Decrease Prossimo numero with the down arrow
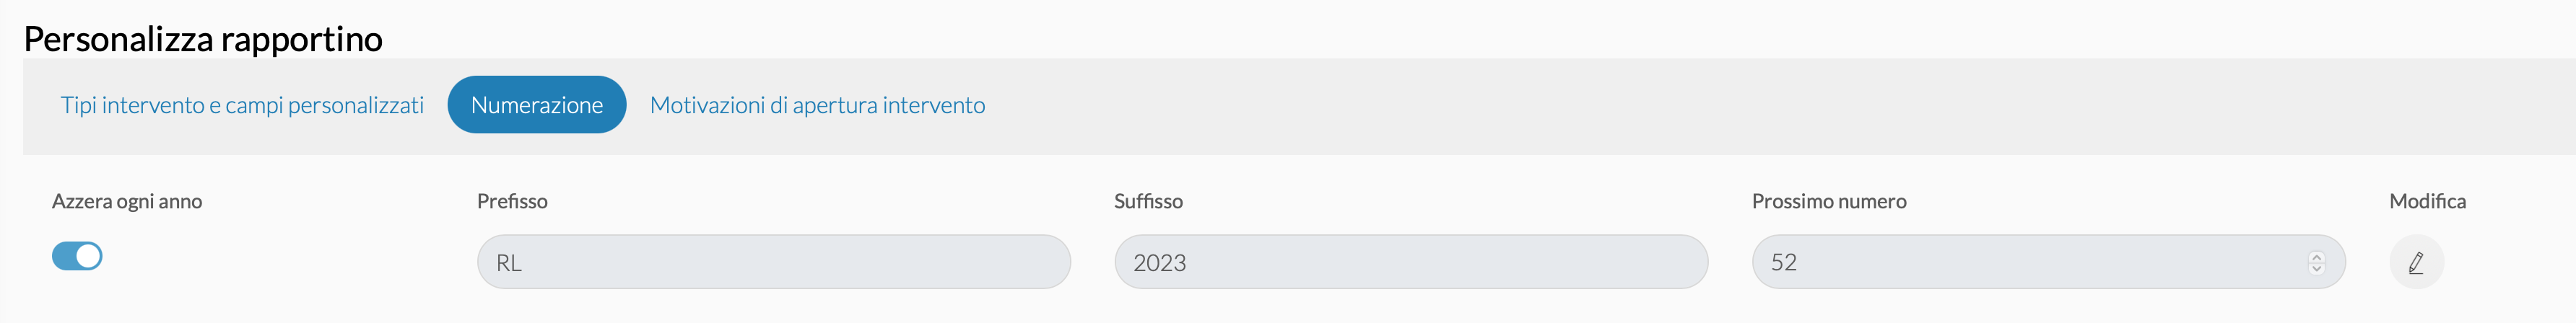The height and width of the screenshot is (323, 2576). click(x=2316, y=268)
